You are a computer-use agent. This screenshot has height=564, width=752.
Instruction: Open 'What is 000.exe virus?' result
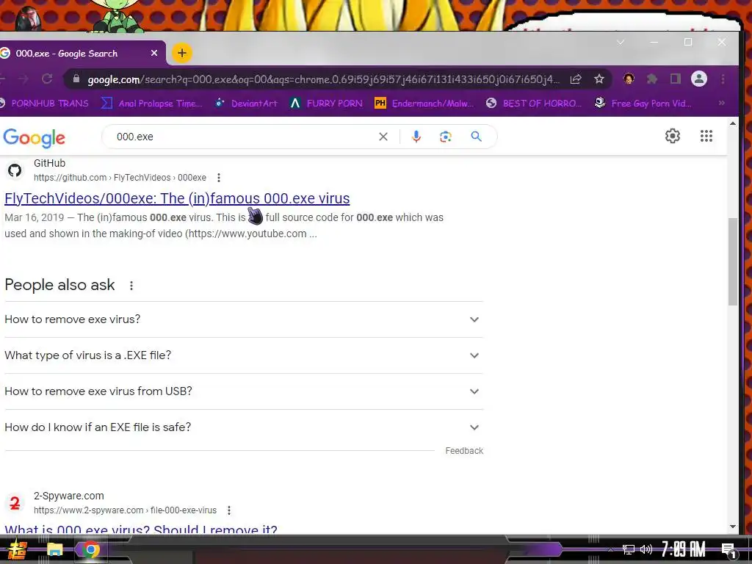[x=141, y=529]
